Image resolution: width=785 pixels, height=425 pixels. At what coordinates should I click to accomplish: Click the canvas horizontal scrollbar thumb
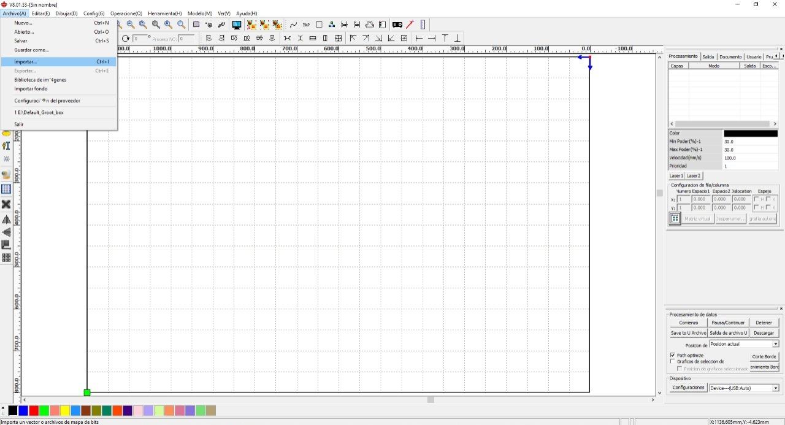click(x=431, y=399)
